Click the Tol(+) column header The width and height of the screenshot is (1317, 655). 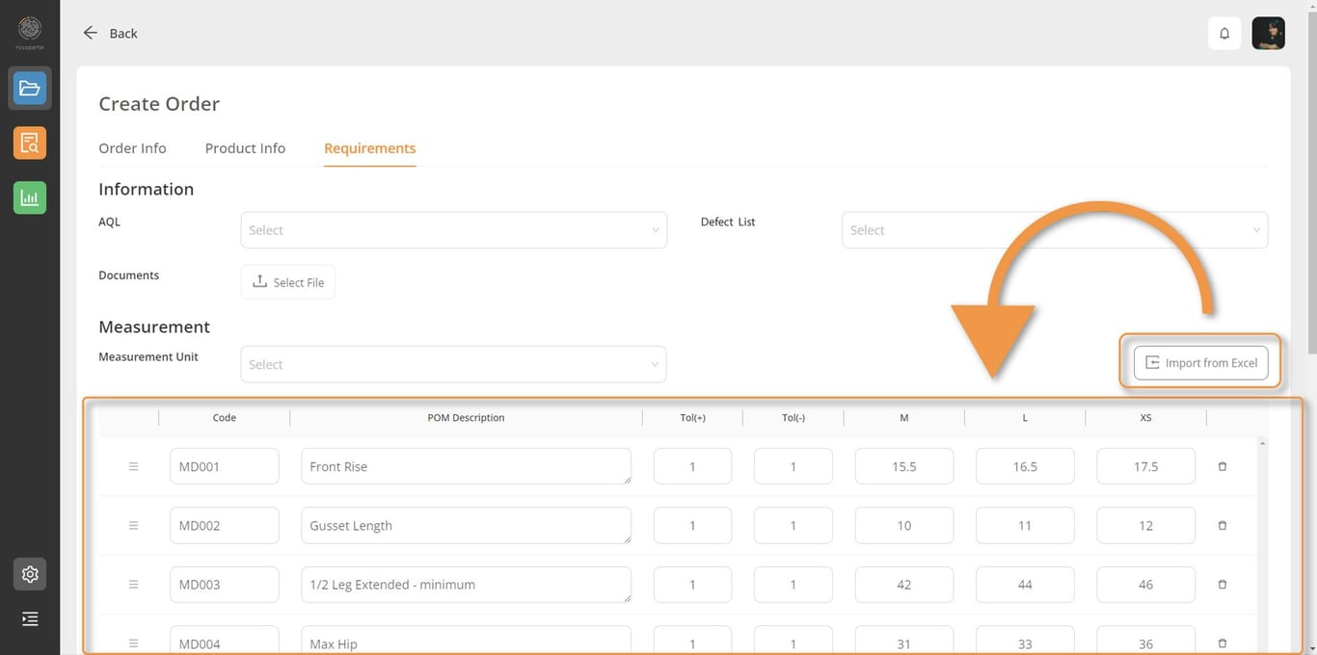pos(692,418)
